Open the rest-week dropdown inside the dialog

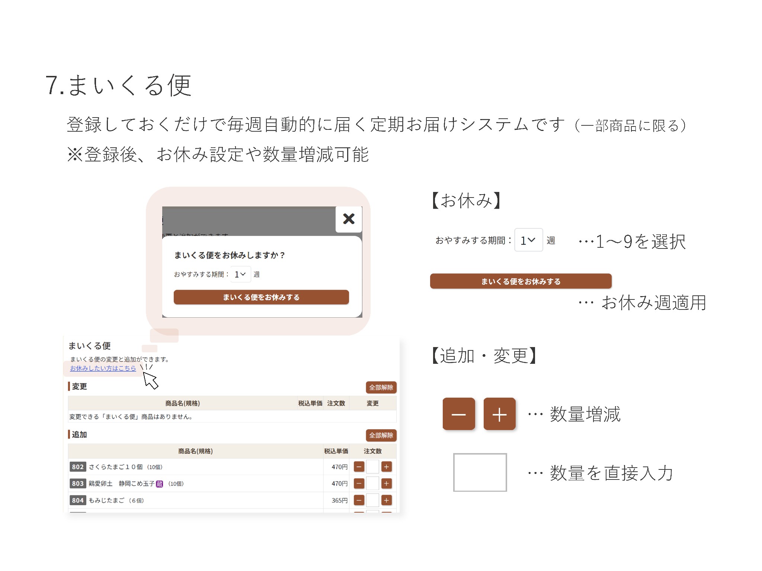(x=240, y=274)
